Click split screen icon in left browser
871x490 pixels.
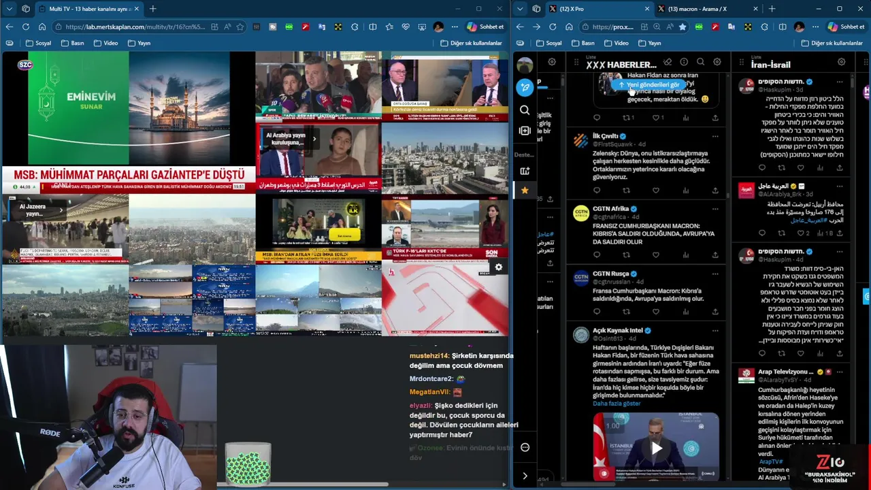pos(372,27)
